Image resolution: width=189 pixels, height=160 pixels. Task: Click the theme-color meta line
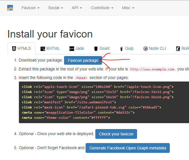point(66,118)
